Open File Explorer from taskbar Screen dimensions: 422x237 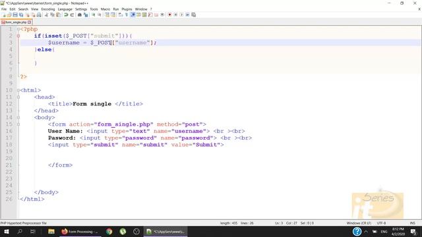[51, 231]
